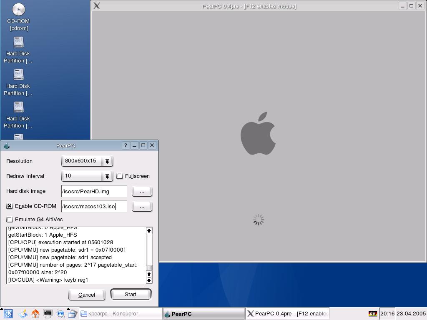
Task: Click log line '[IO/CUDA] <Warning> keyb reg1'
Action: (x=48, y=280)
